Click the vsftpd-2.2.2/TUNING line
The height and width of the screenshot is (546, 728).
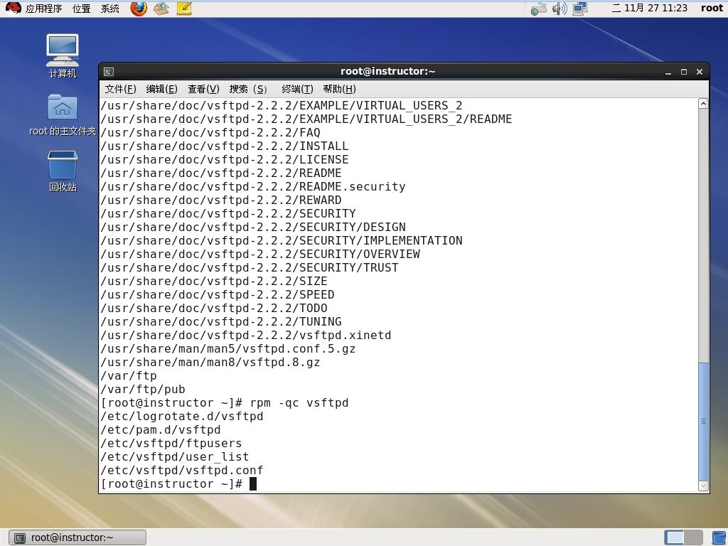pos(221,322)
